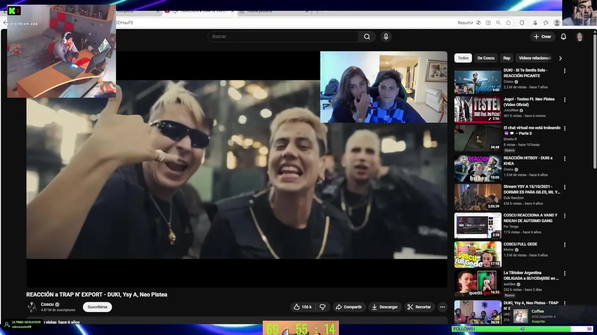597x335 pixels.
Task: Open DUKI, Ysy A, Neo Pistea - TRAP thumbnail
Action: [x=478, y=312]
